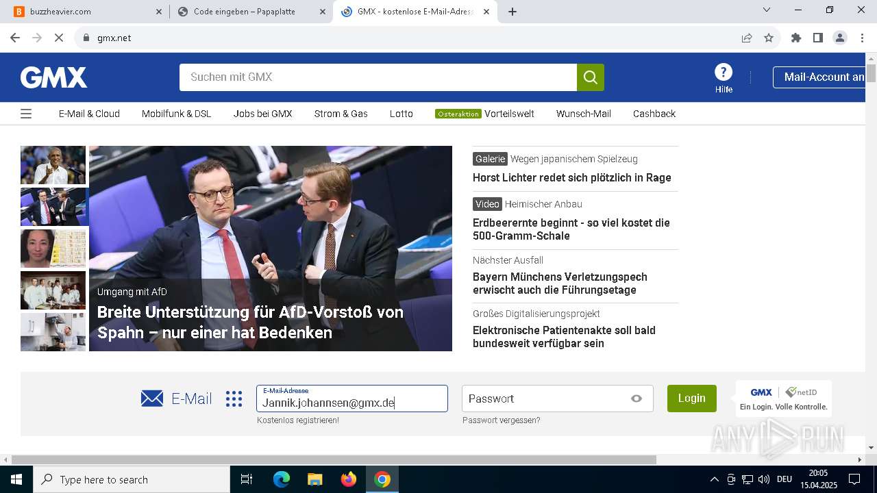Open Lotto menu item
The image size is (877, 493).
(x=402, y=114)
